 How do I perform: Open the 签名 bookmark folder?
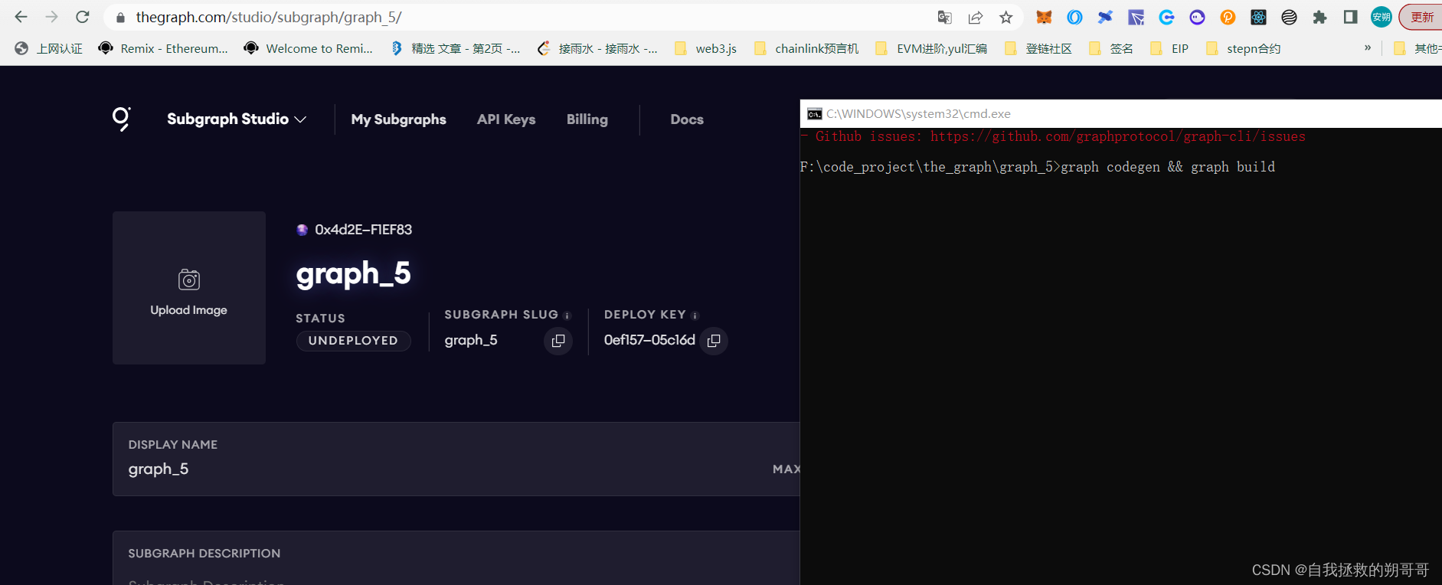point(1110,48)
